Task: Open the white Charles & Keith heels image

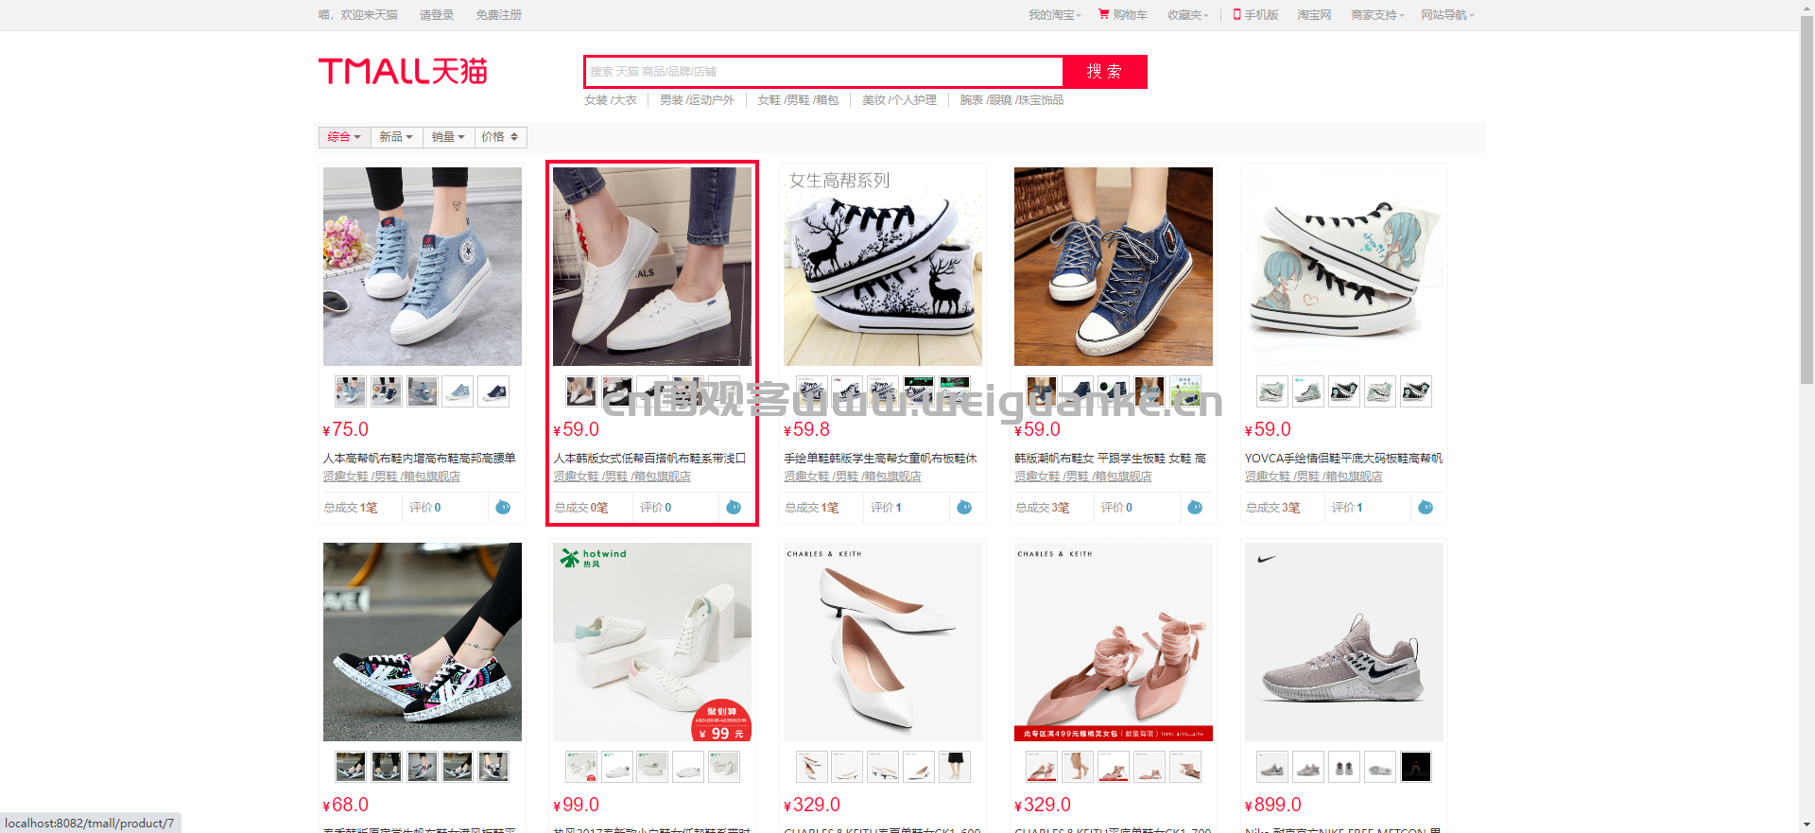Action: pyautogui.click(x=883, y=642)
